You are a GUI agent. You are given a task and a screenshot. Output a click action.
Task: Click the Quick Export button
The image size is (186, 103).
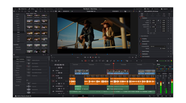click(x=138, y=9)
